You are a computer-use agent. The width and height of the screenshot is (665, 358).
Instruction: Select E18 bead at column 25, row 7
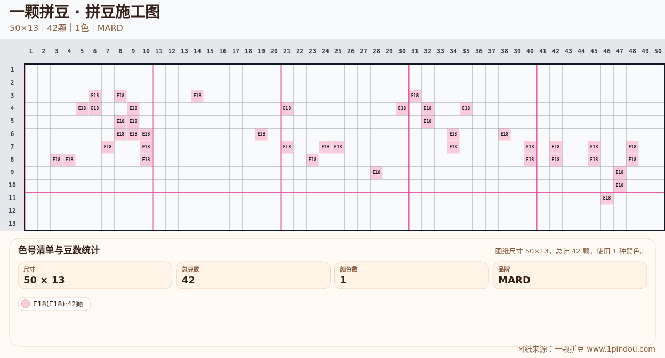[x=338, y=147]
